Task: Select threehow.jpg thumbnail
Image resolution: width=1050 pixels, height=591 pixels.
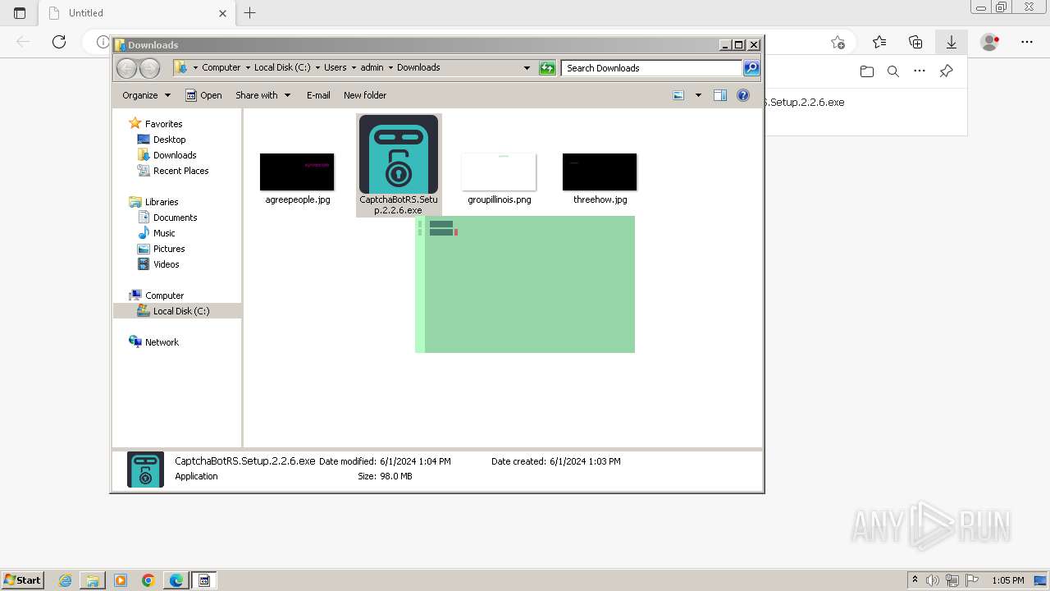Action: coord(600,172)
